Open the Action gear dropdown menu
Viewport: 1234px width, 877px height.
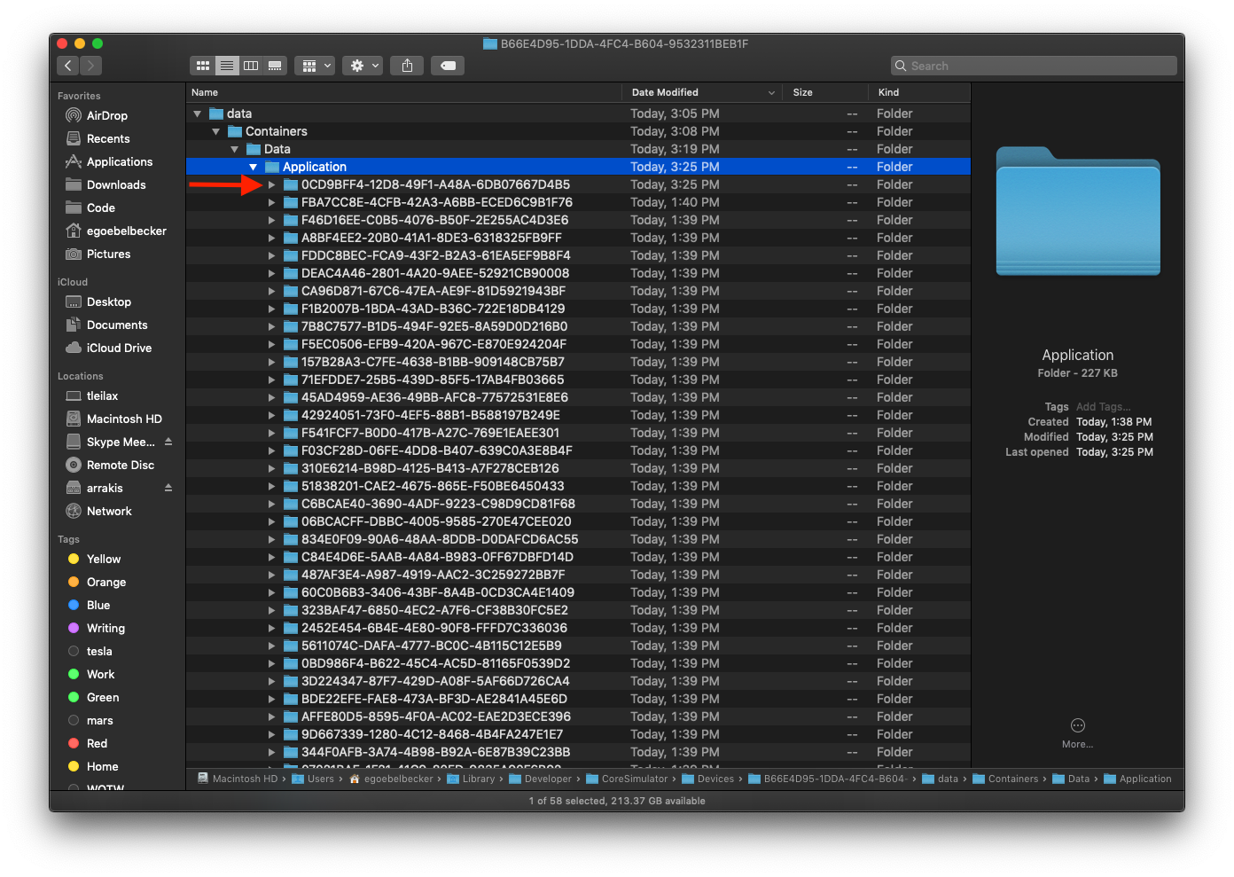click(x=364, y=66)
